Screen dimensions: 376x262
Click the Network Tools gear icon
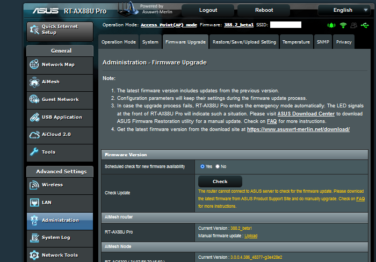click(x=34, y=255)
